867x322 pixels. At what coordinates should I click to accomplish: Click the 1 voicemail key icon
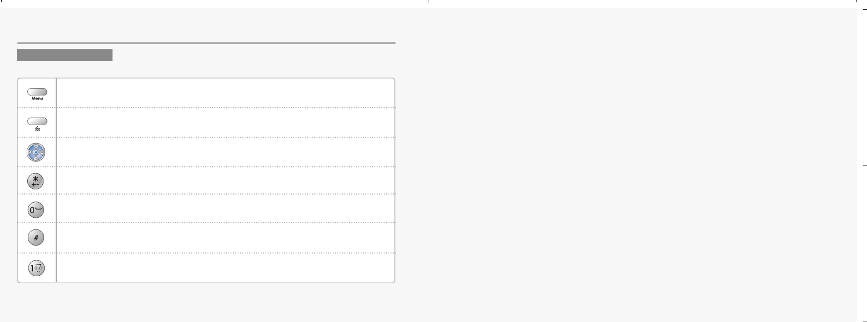(36, 268)
